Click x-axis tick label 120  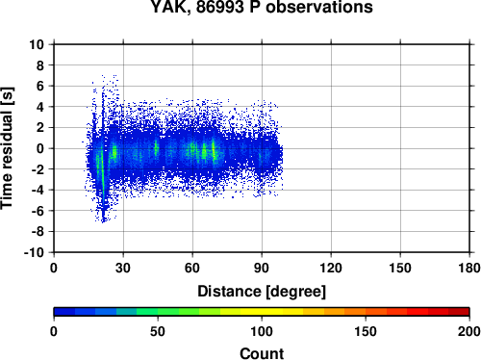click(331, 268)
